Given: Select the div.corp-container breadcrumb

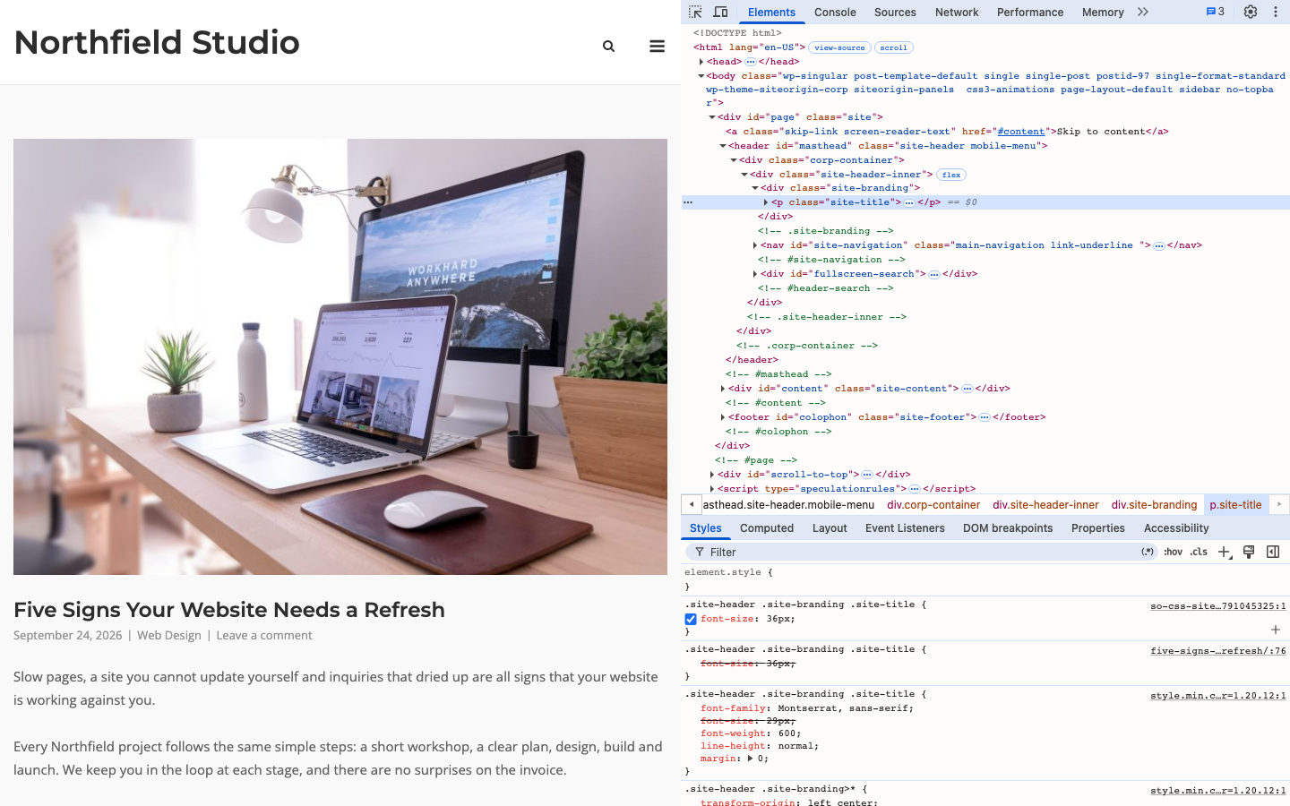Looking at the screenshot, I should pyautogui.click(x=933, y=505).
